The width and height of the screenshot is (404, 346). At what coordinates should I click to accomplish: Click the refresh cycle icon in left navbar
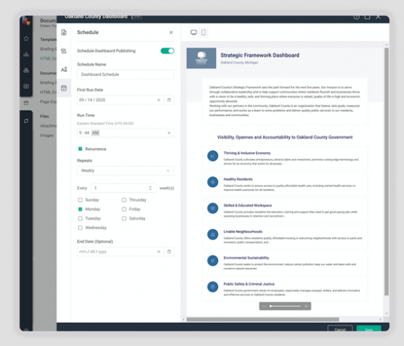[x=26, y=121]
